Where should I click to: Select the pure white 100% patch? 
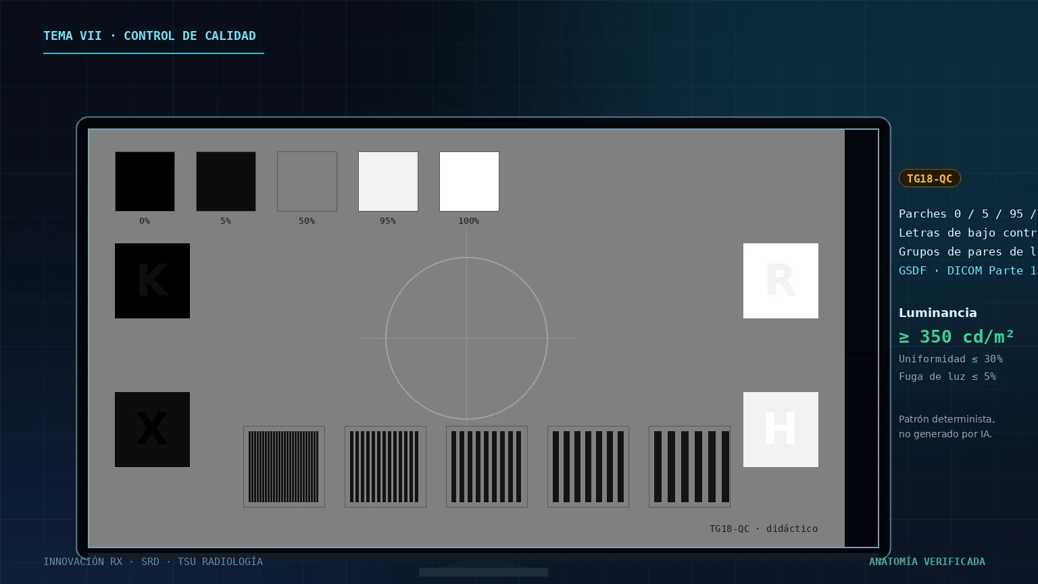(x=469, y=181)
